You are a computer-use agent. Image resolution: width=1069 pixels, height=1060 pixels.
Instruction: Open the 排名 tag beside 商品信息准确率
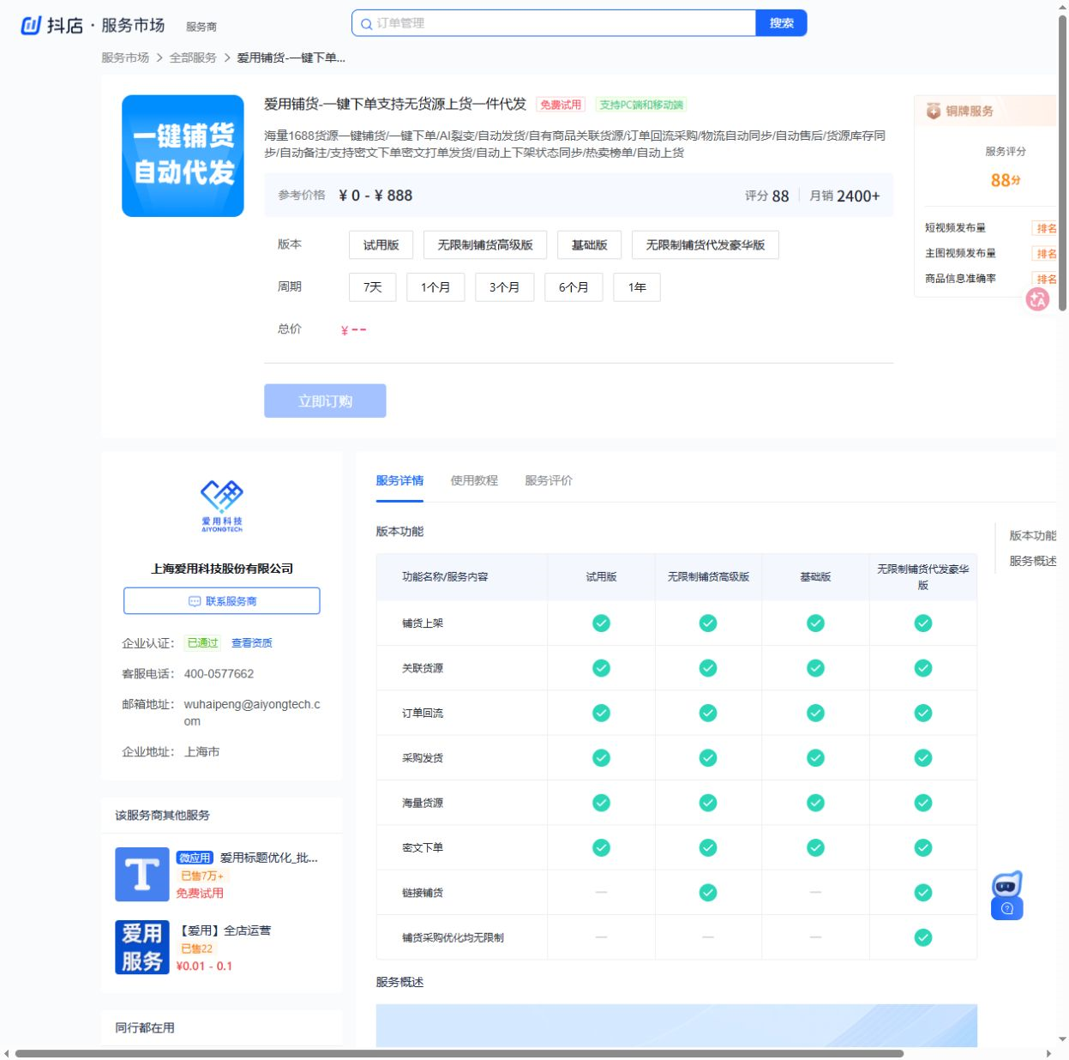[1045, 279]
